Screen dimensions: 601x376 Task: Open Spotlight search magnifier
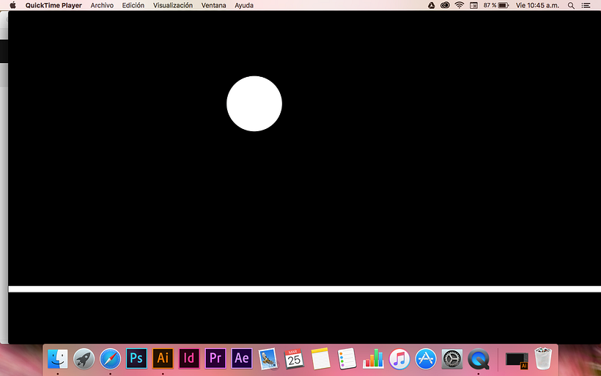(571, 5)
